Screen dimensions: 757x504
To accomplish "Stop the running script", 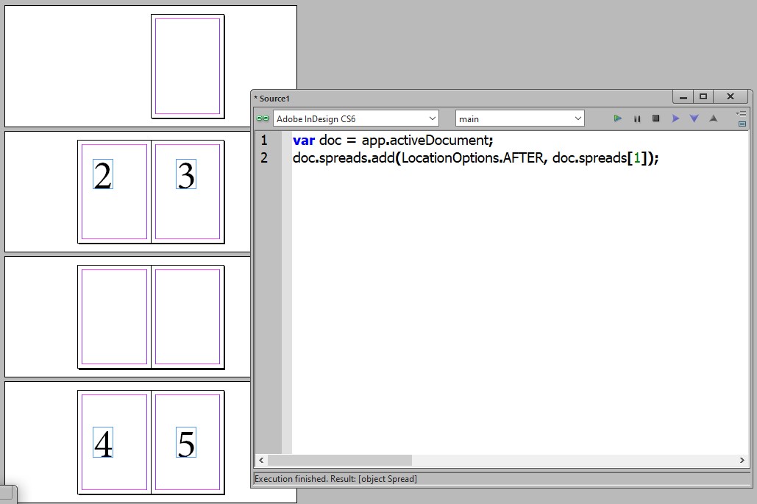I will pyautogui.click(x=655, y=118).
